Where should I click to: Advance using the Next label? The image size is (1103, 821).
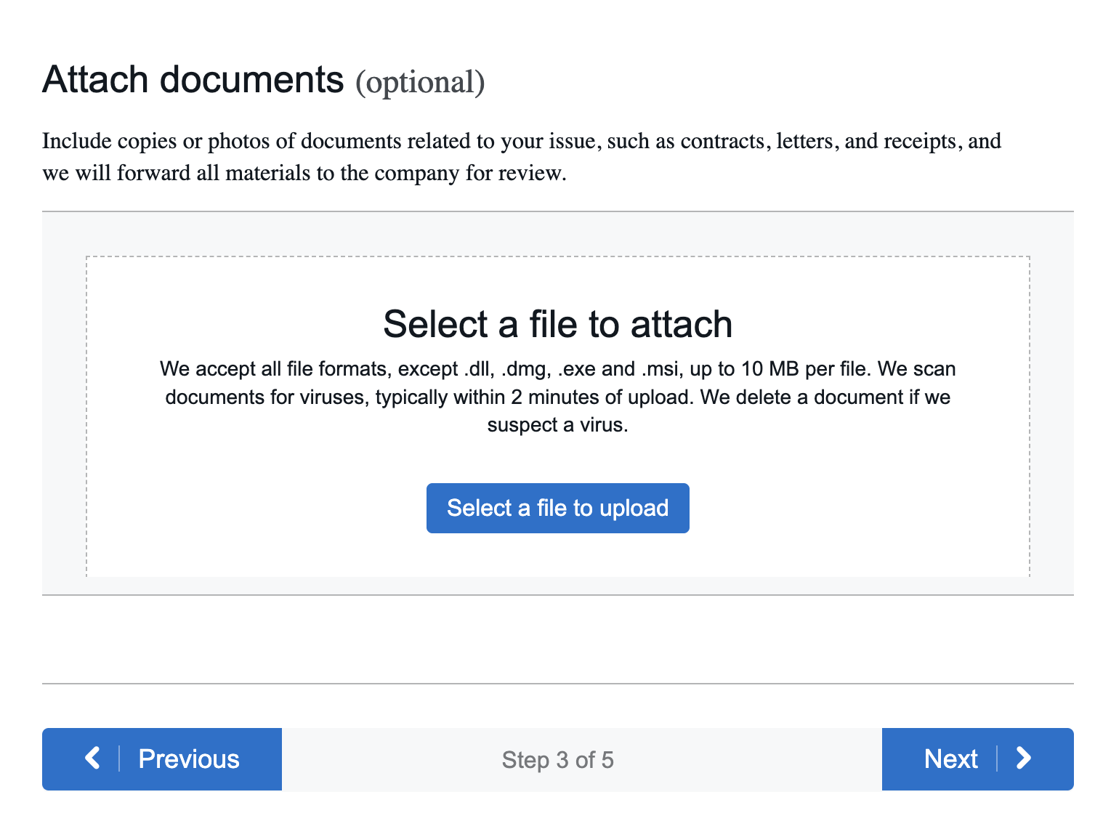point(950,759)
